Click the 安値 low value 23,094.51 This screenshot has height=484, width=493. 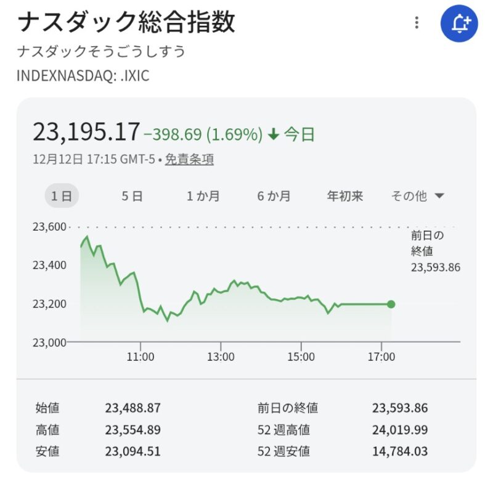point(132,451)
